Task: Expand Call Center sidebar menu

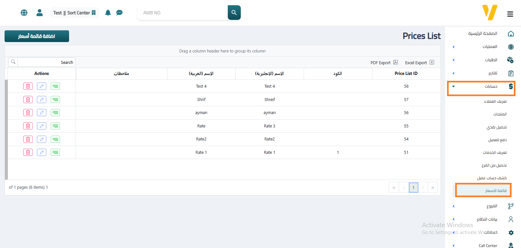Action: click(483, 246)
